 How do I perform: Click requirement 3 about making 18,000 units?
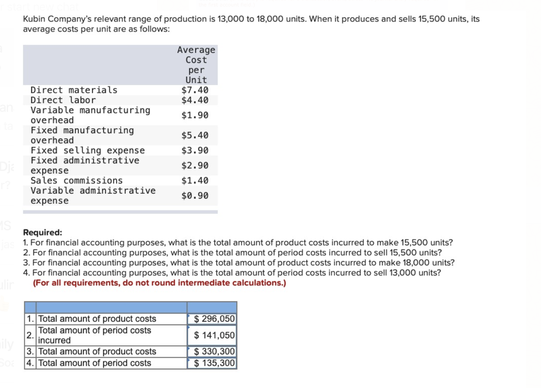pos(239,263)
